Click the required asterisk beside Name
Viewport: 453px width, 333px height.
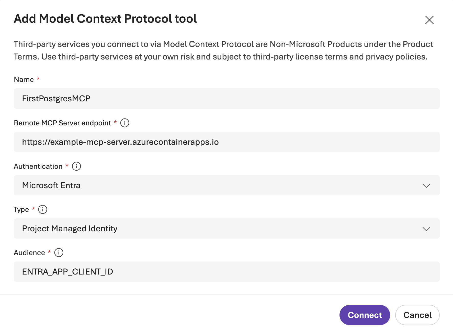(38, 79)
